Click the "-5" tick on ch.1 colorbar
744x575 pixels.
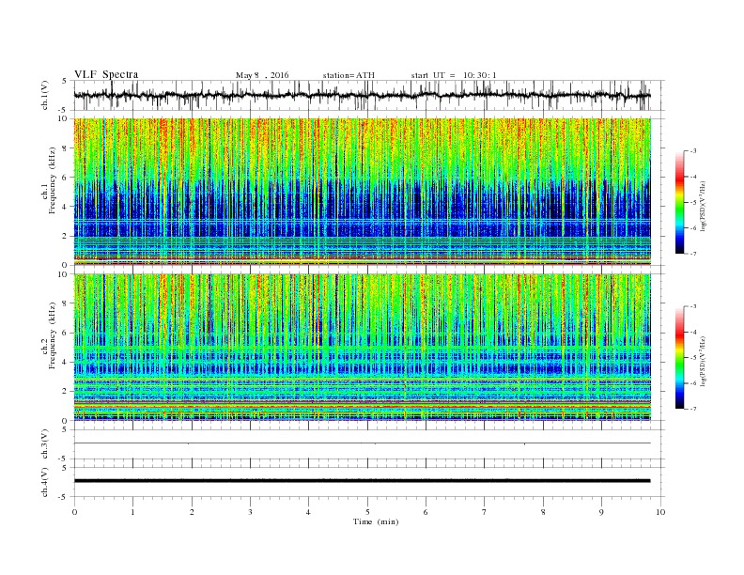692,203
